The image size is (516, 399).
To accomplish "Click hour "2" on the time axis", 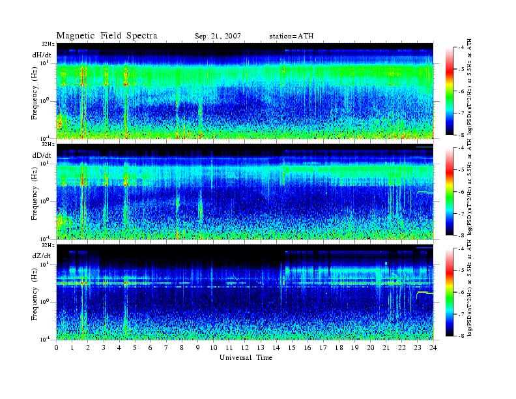I will coord(88,347).
